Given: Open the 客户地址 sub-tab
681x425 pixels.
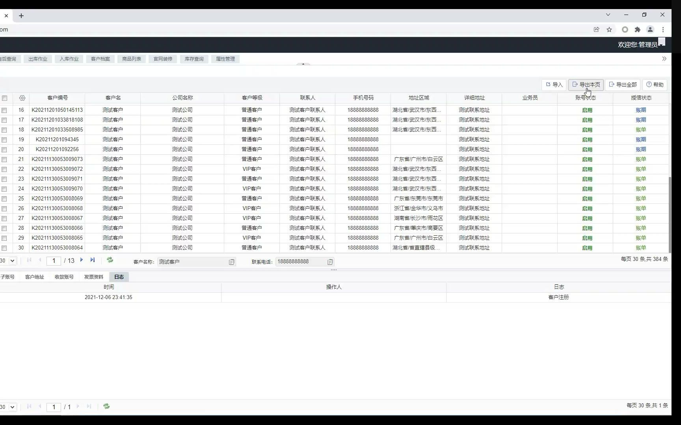Looking at the screenshot, I should pos(35,277).
